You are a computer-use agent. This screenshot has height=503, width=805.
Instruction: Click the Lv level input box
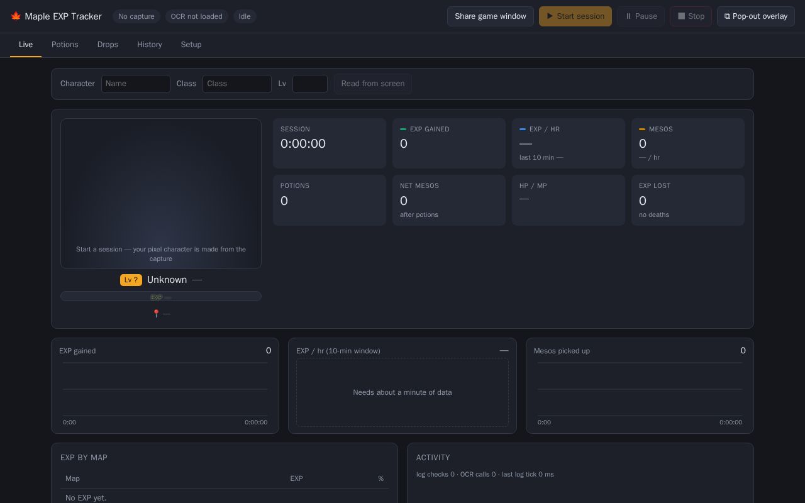pos(310,84)
